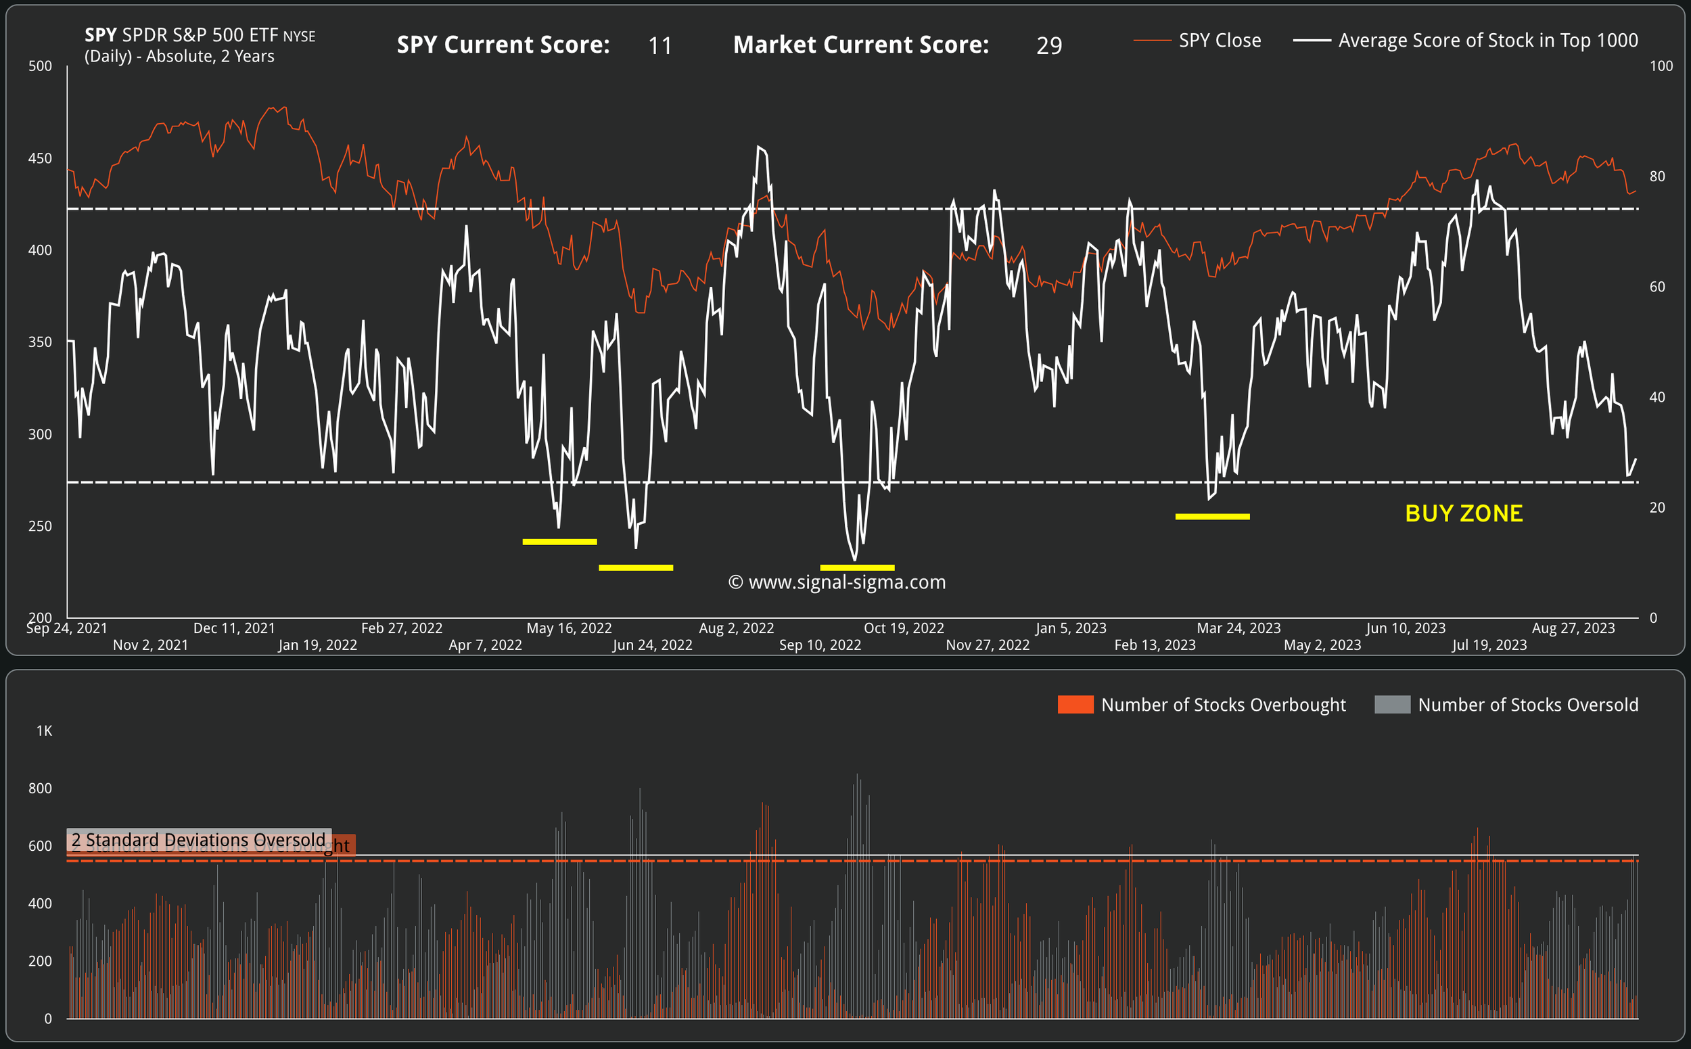Image resolution: width=1691 pixels, height=1049 pixels.
Task: Click the Market Current Score value 29
Action: coord(1048,46)
